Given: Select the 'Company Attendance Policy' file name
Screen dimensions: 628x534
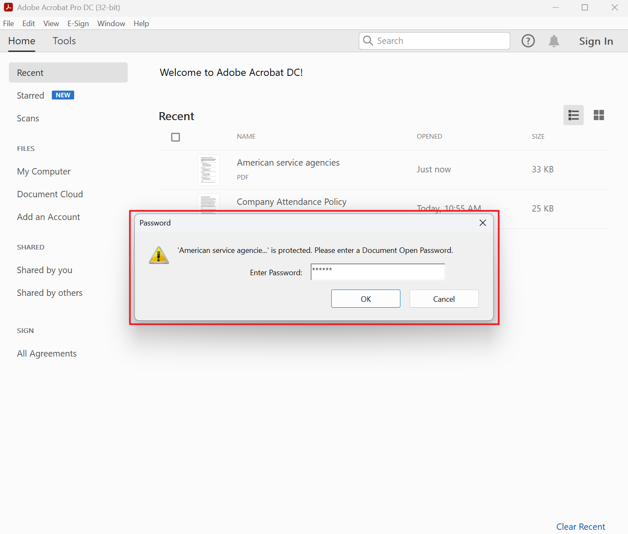Looking at the screenshot, I should (292, 202).
